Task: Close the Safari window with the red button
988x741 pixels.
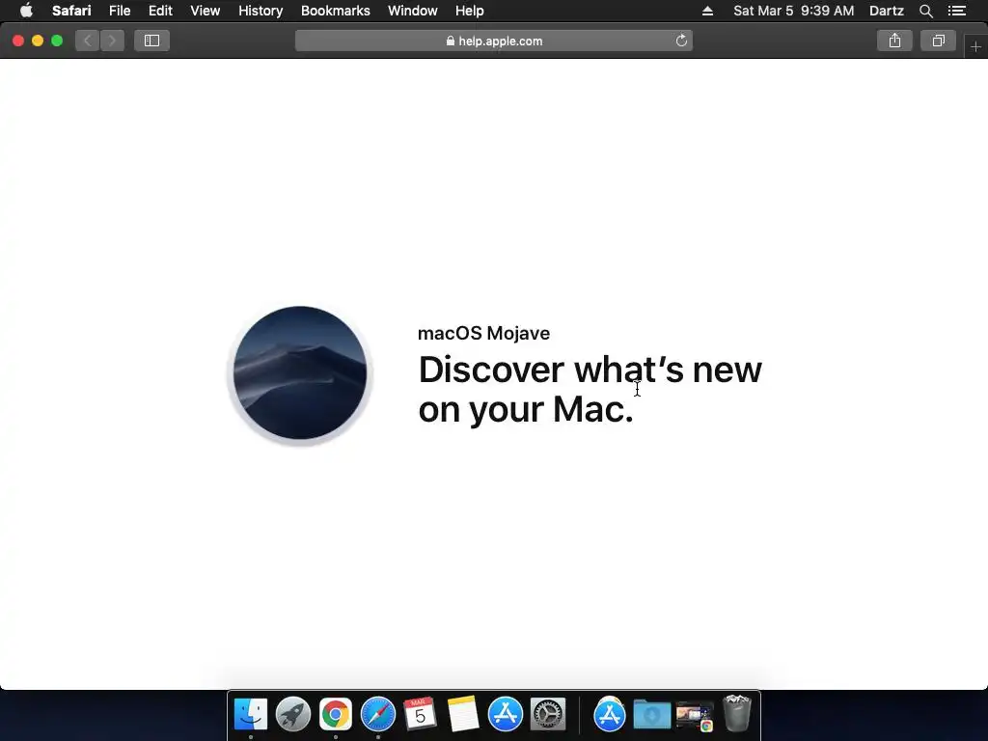Action: click(x=18, y=41)
